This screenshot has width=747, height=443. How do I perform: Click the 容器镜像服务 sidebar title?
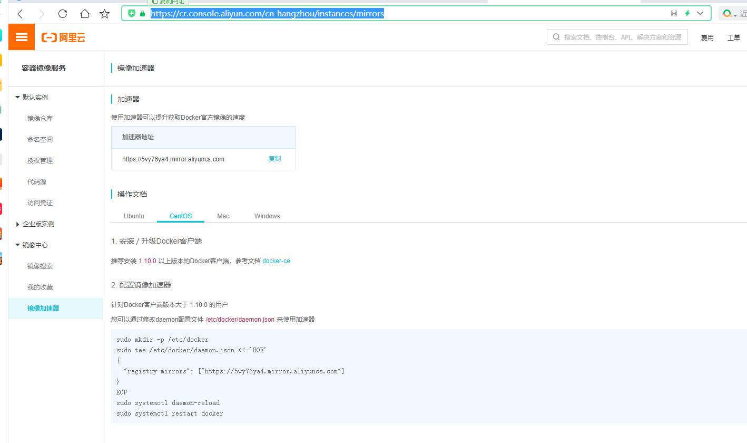[44, 68]
